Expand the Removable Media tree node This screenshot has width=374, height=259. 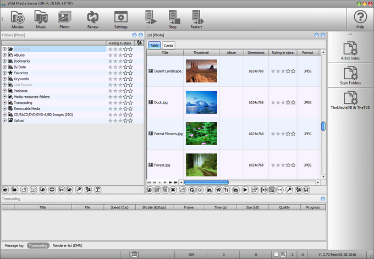4,109
